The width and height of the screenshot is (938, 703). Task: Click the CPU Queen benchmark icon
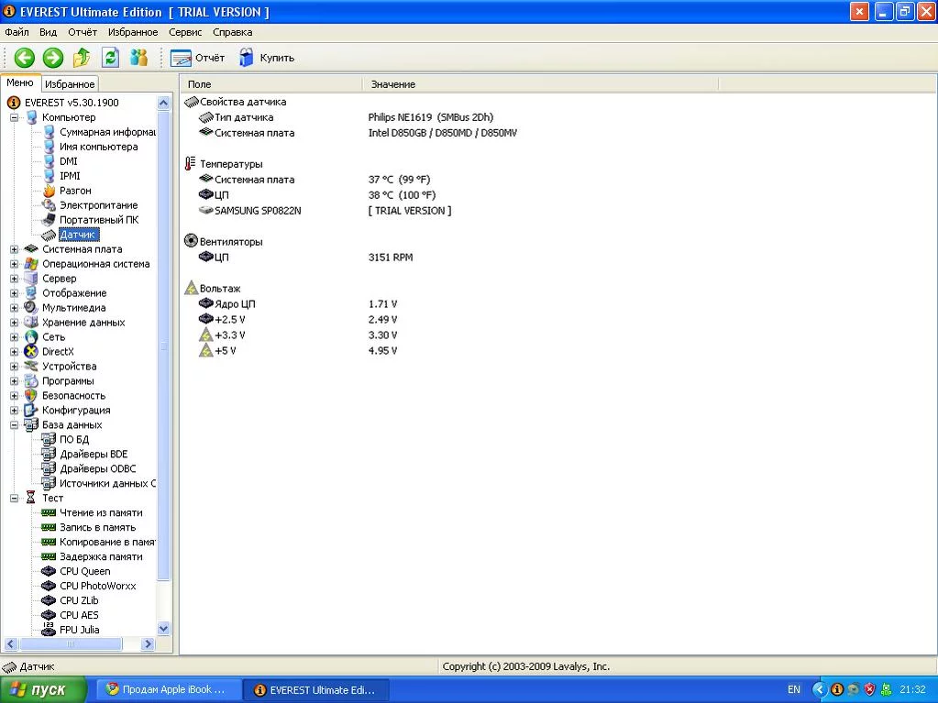click(49, 572)
